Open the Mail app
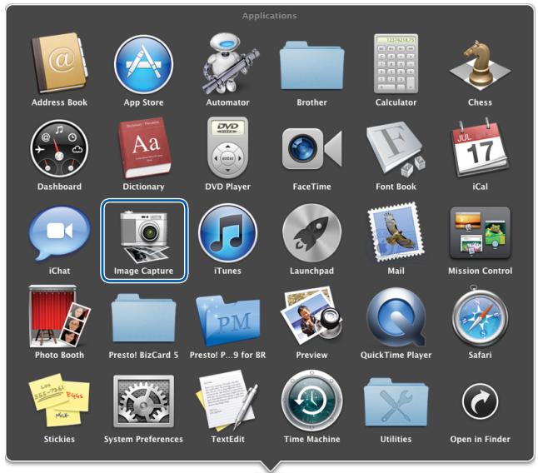This screenshot has height=473, width=538. pyautogui.click(x=396, y=232)
